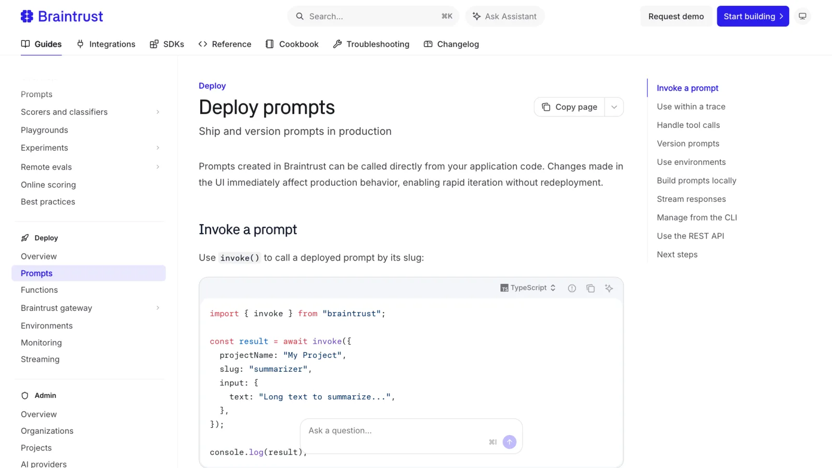The height and width of the screenshot is (468, 832).
Task: Click the Copy page clipboard icon
Action: point(546,107)
